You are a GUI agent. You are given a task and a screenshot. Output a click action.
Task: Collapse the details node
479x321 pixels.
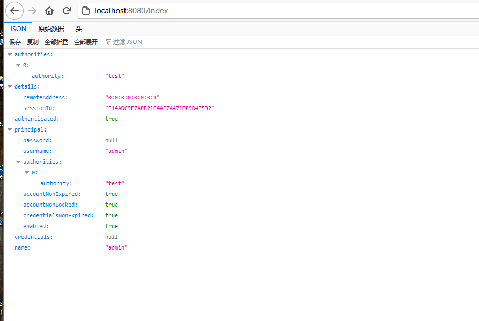(x=10, y=87)
